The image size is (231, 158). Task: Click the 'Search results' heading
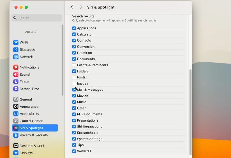point(83,16)
